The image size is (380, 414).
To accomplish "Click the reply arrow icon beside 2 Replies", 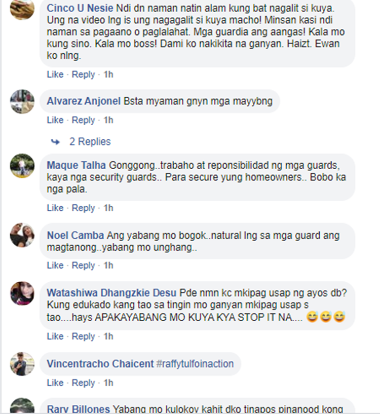I will (55, 142).
